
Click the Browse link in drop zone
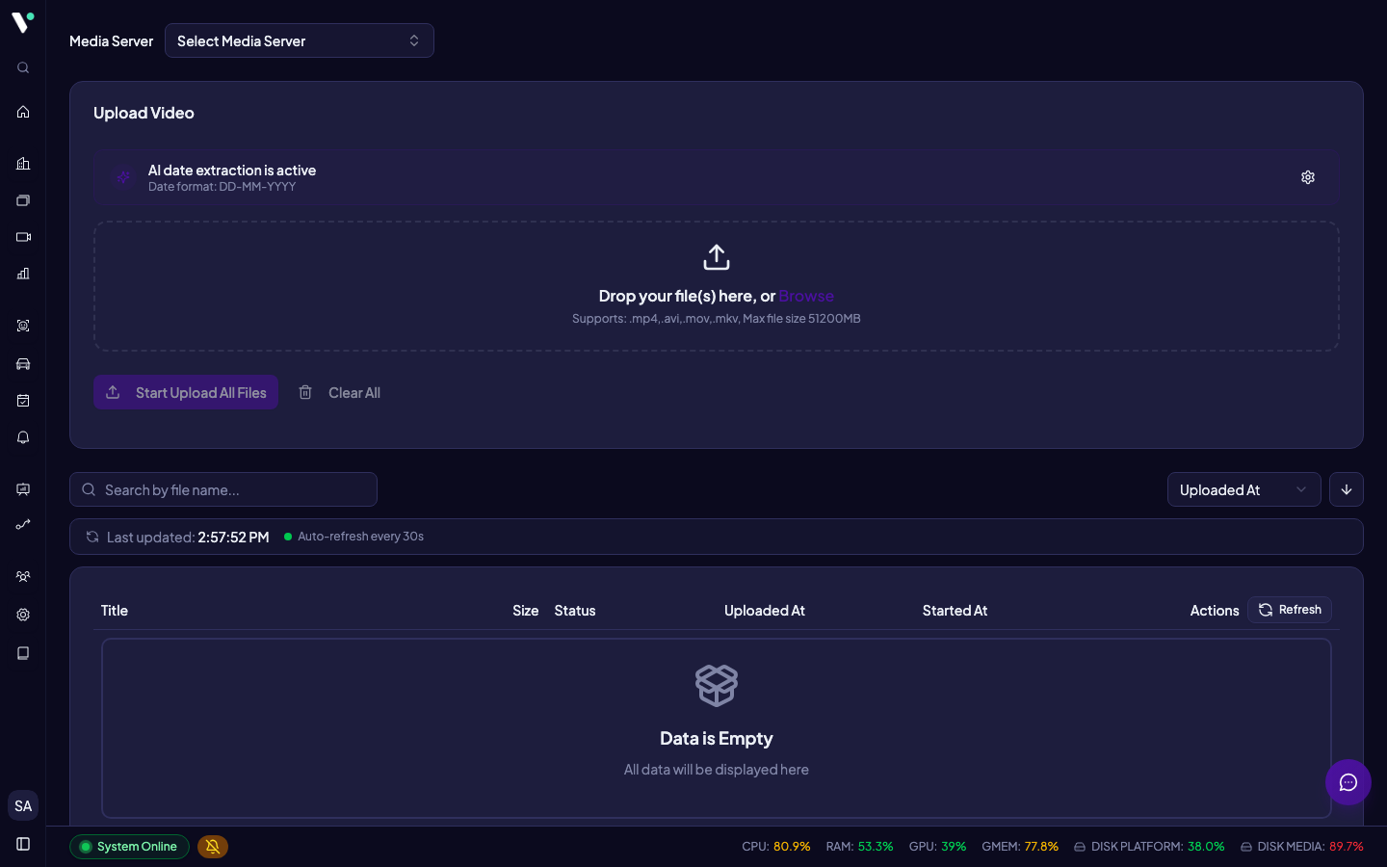point(806,296)
